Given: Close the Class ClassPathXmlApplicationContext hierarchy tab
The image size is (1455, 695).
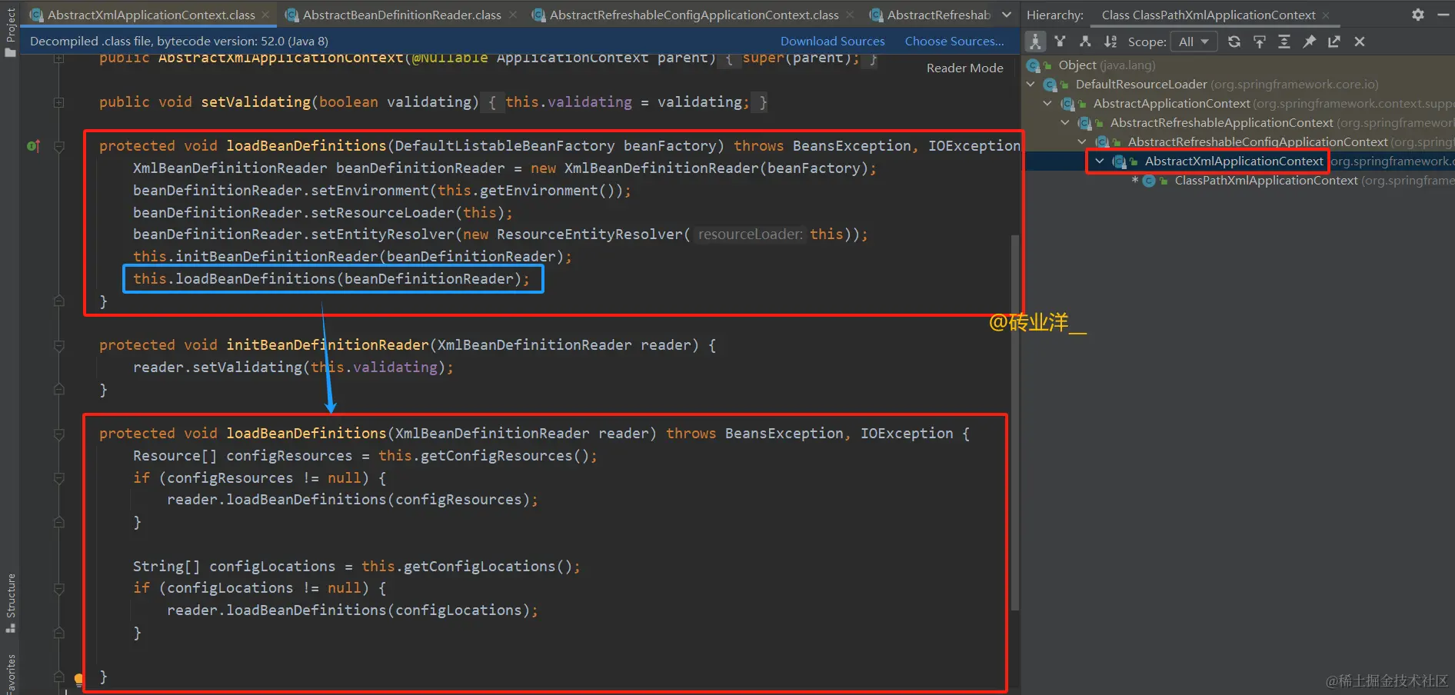Looking at the screenshot, I should click(x=1326, y=15).
